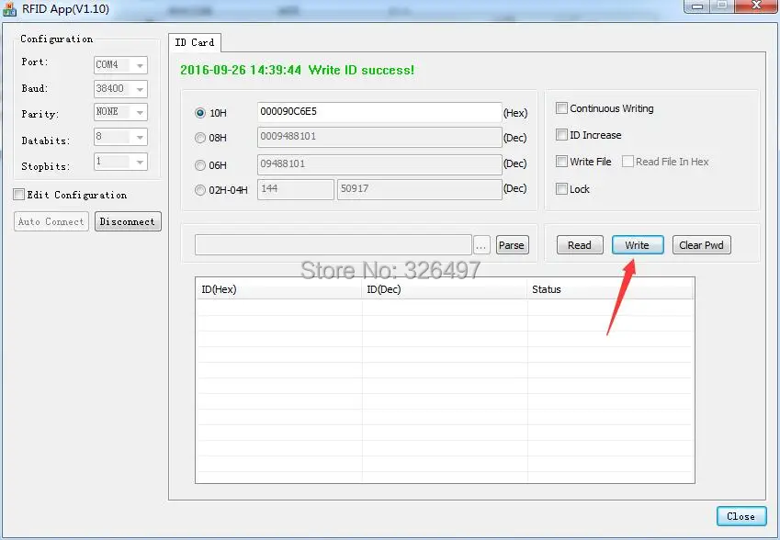Click the Close button at bottom
Screen dimensions: 780x540
point(741,516)
